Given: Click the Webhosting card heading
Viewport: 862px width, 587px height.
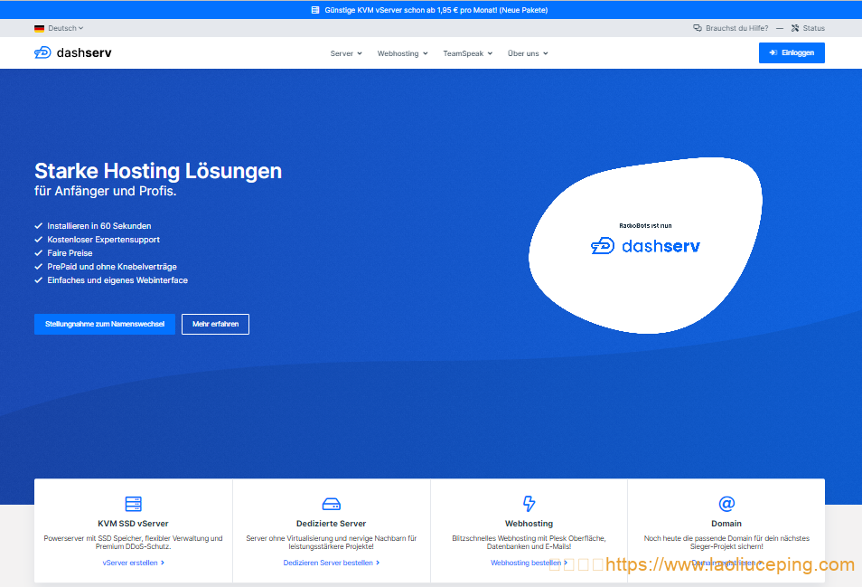Looking at the screenshot, I should click(529, 524).
